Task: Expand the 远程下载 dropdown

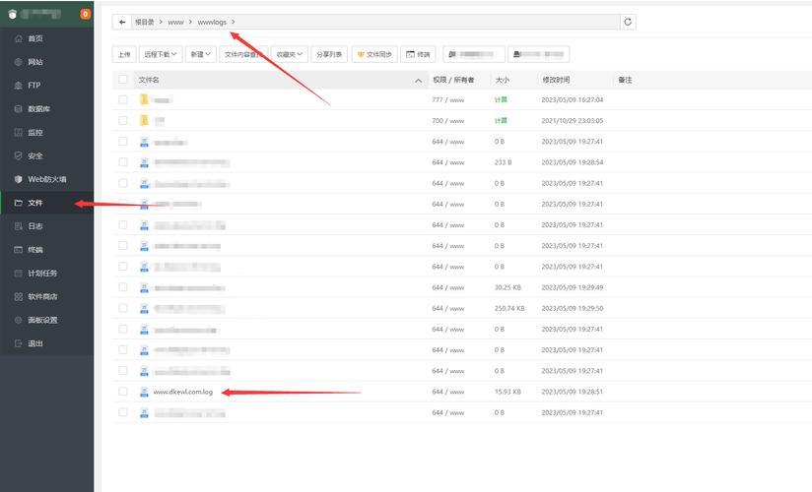Action: (161, 54)
